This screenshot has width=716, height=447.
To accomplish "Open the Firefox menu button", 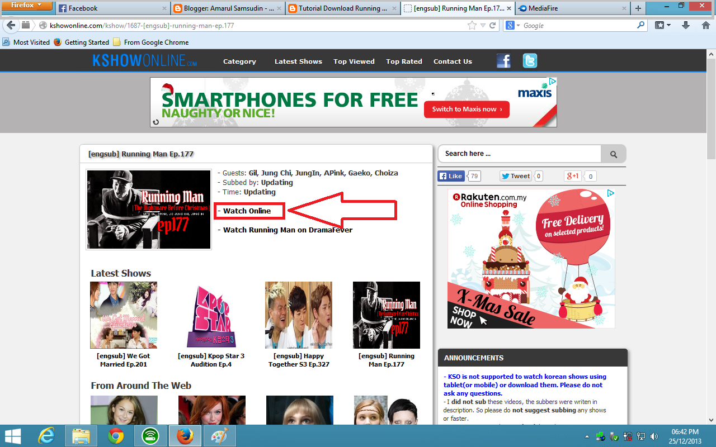I will [27, 6].
